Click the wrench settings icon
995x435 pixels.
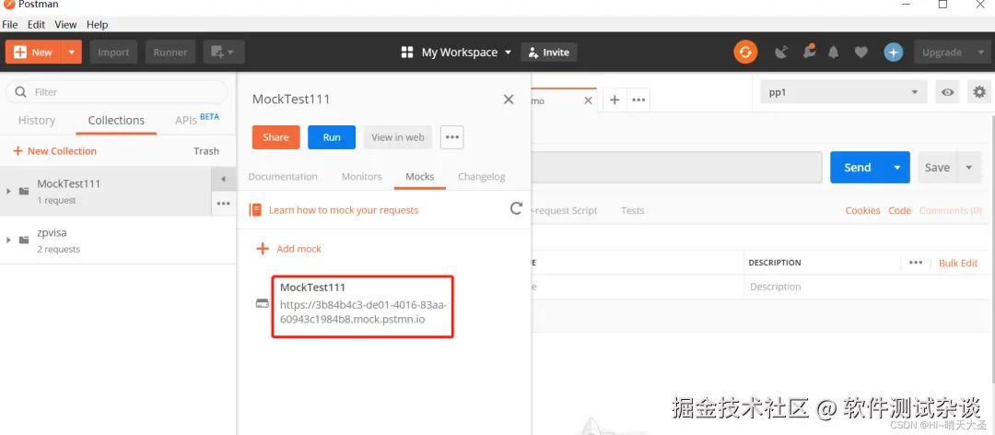[809, 53]
